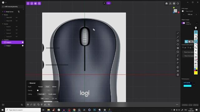The height and width of the screenshot is (112, 200).
Task: Click the YZ construction plane option
Action: pos(189,48)
